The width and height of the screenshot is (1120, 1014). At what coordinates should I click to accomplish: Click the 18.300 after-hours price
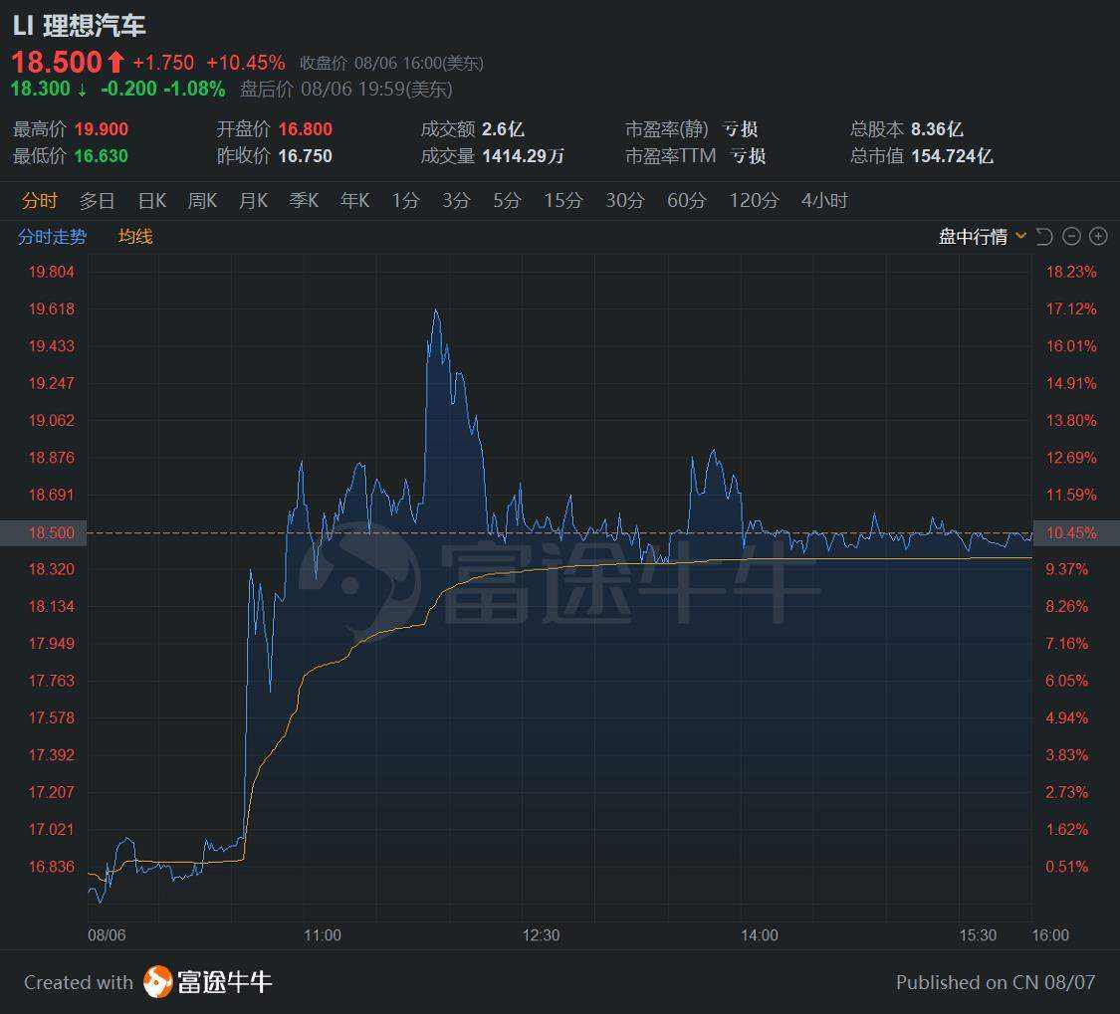(40, 89)
